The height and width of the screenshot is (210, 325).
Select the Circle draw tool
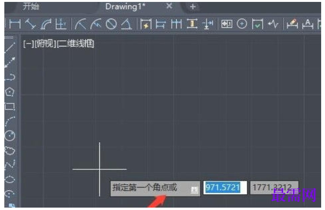[10, 136]
